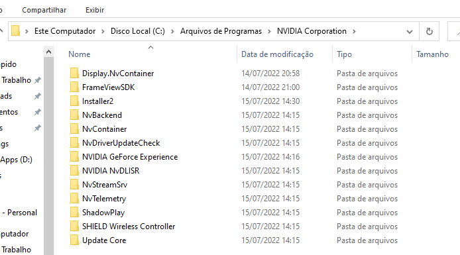
Task: Open the Exibir ribbon tab
Action: (95, 10)
